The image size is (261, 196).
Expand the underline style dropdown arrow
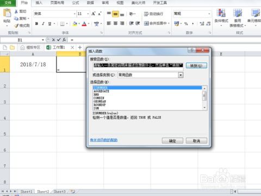[54, 23]
